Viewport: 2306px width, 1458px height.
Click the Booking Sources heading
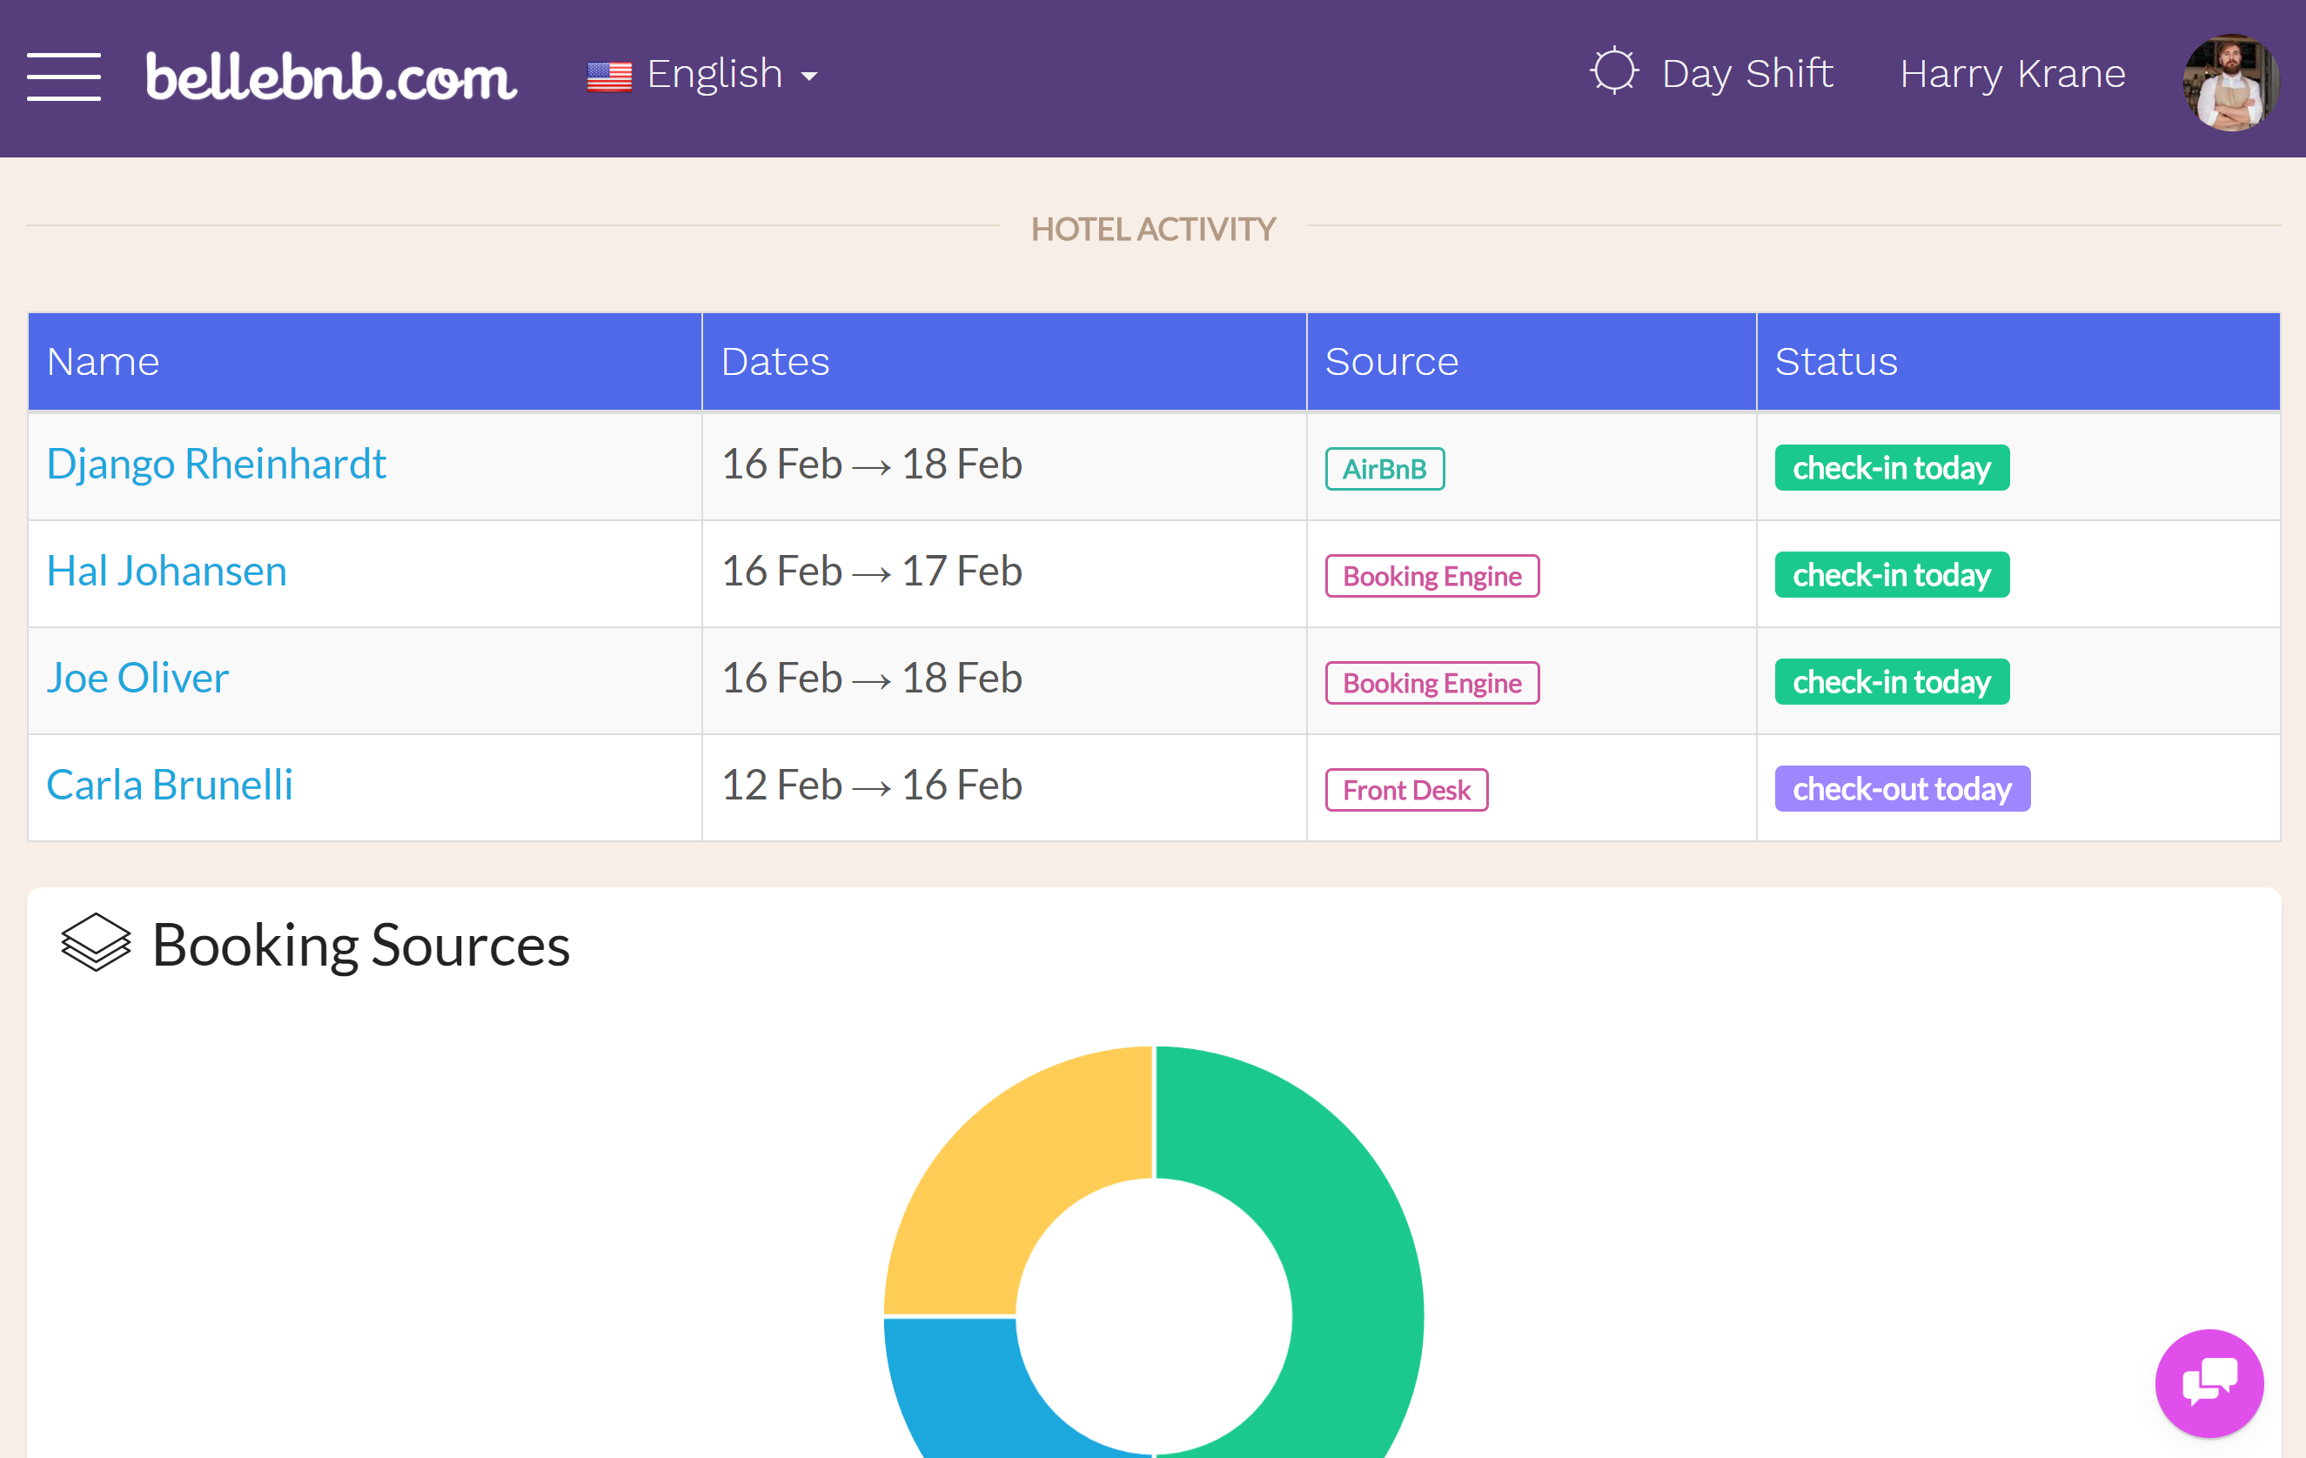pos(361,945)
